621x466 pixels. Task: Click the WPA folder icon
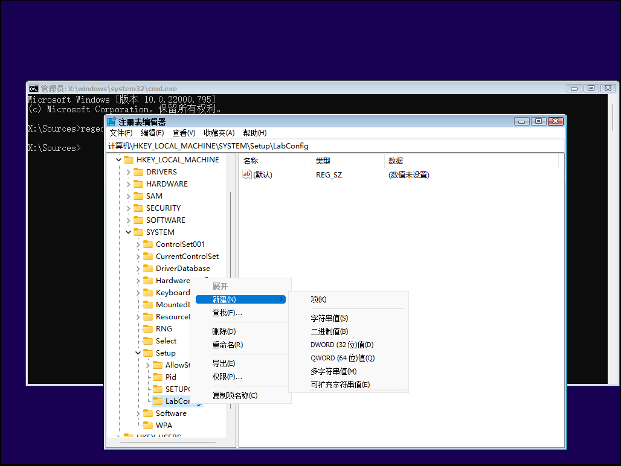point(148,425)
